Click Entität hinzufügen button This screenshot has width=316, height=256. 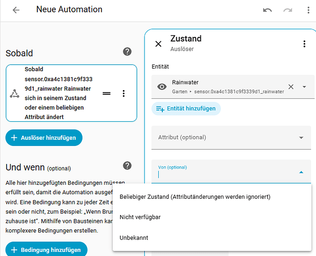186,109
